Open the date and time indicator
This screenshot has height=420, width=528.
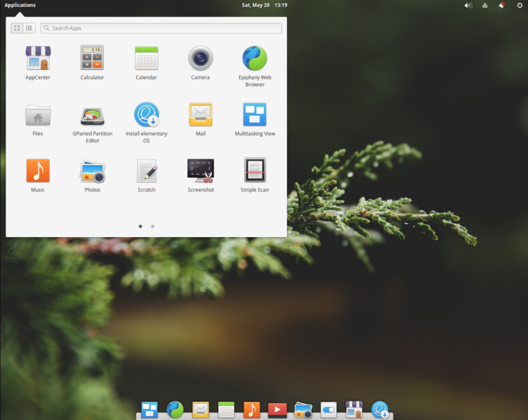(264, 5)
